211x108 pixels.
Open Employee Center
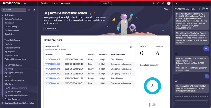(12, 30)
